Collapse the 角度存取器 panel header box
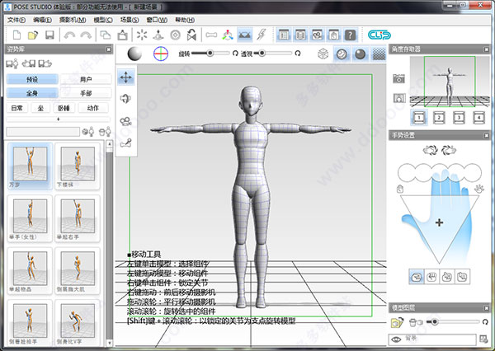Viewport: 495px width, 351px height. (486, 49)
